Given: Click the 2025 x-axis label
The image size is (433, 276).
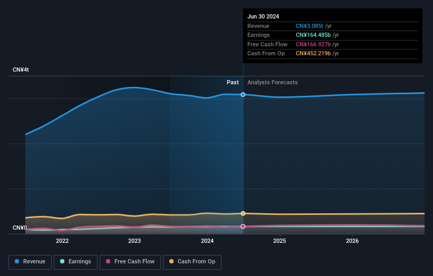Looking at the screenshot, I should [280, 241].
